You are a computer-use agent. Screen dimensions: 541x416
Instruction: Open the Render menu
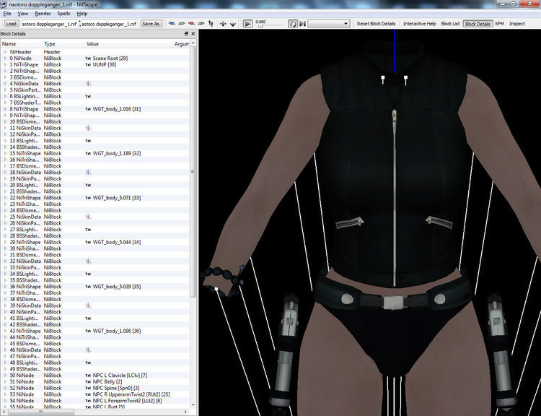pos(43,14)
